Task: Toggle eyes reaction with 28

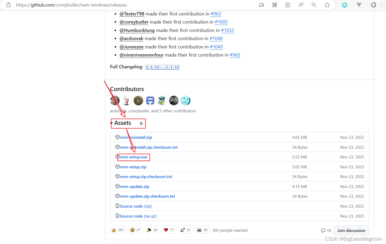Action: click(x=203, y=230)
